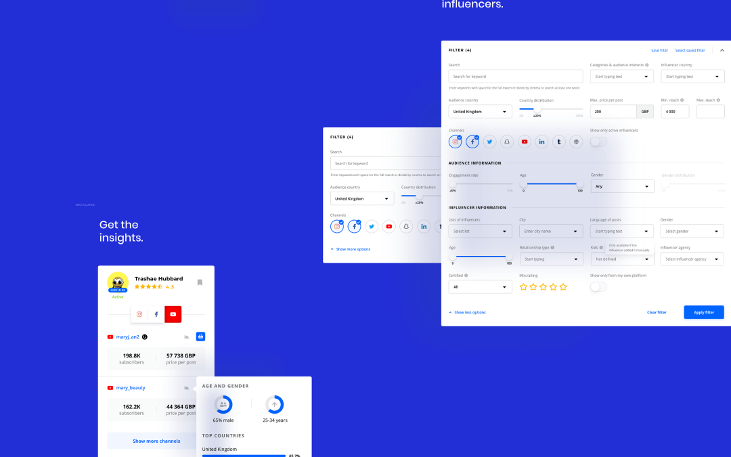This screenshot has width=731, height=457.
Task: Open statistics chart icon for mary_beauty
Action: pyautogui.click(x=187, y=388)
